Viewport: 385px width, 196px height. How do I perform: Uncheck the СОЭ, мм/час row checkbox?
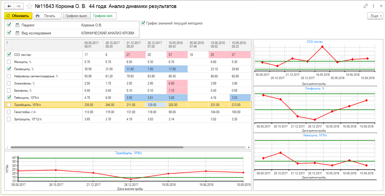point(9,55)
